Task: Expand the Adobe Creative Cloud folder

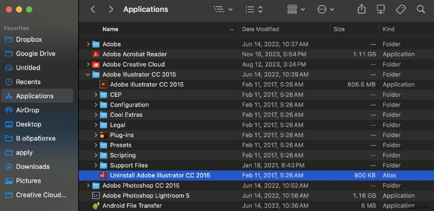Action: (x=88, y=64)
